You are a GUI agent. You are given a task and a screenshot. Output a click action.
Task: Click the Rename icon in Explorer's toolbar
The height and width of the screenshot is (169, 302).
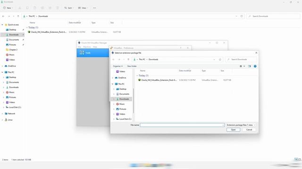[x=42, y=8]
